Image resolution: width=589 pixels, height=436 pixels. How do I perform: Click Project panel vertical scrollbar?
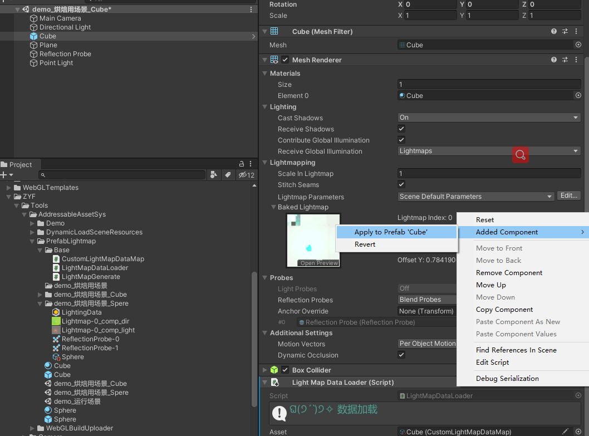(254, 339)
